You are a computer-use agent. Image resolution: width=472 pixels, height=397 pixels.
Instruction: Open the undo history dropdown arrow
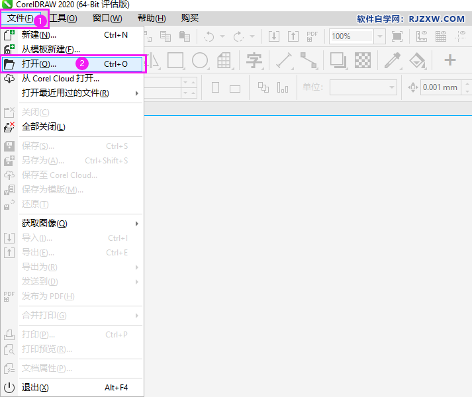(222, 36)
